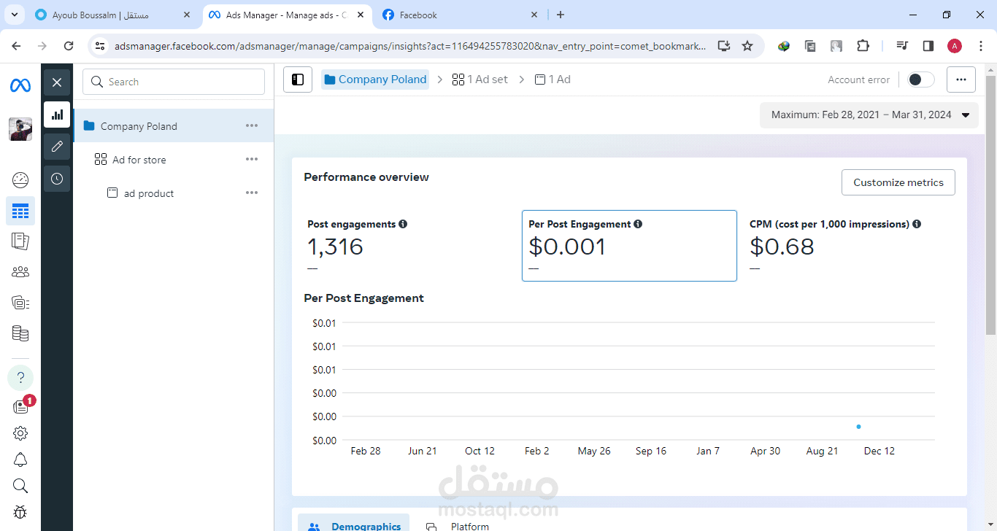Click the Help question mark icon
Viewport: 997px width, 531px height.
(x=20, y=378)
